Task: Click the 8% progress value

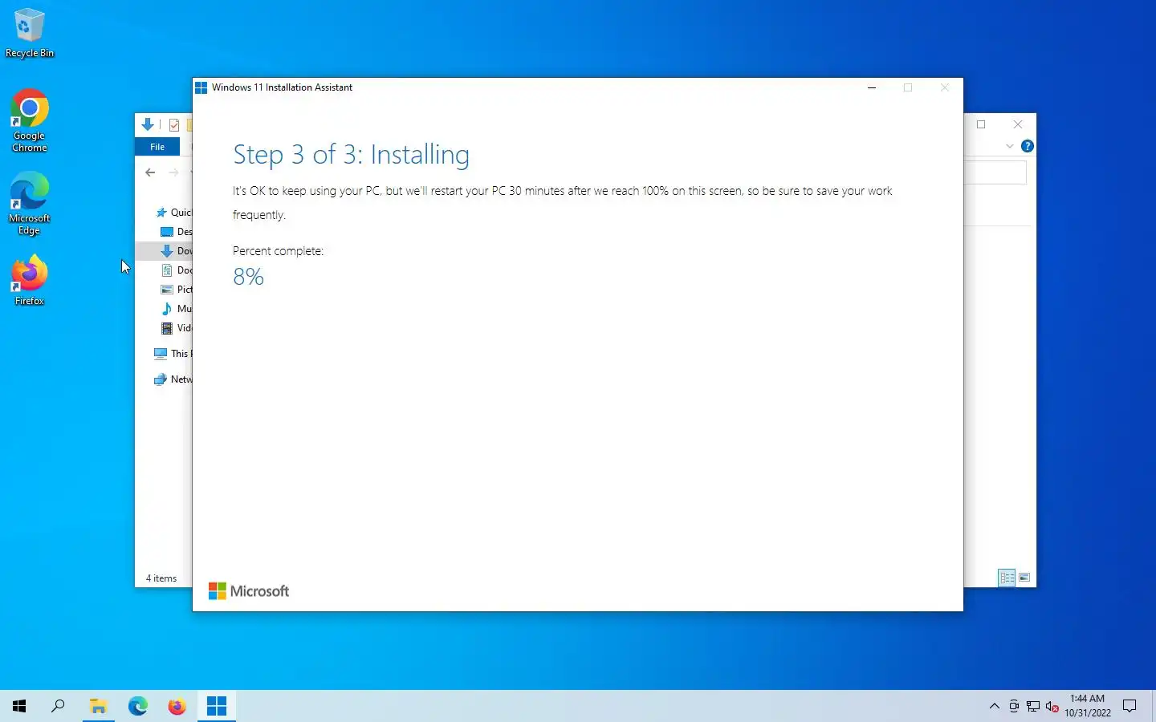Action: point(248,277)
